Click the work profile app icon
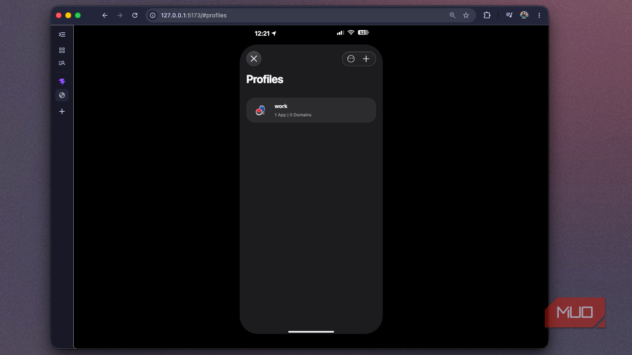 coord(260,110)
